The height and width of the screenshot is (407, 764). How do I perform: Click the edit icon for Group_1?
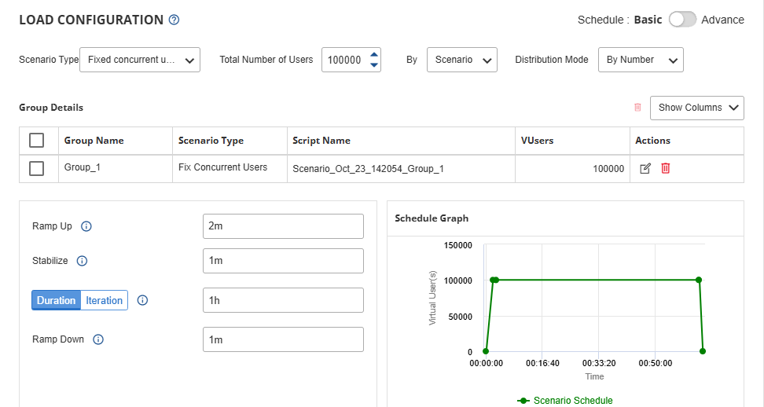(645, 168)
